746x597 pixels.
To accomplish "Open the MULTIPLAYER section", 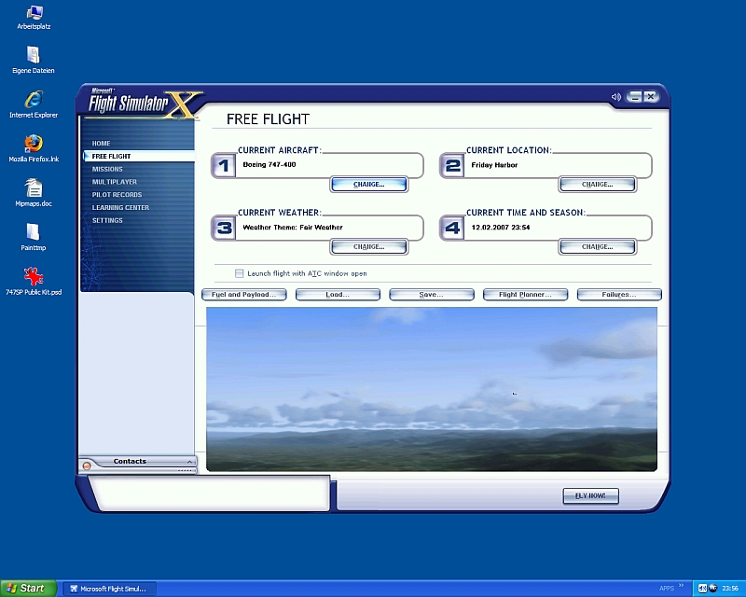I will pos(114,182).
